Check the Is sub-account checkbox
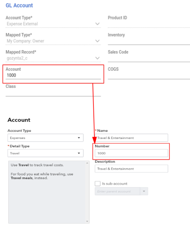The width and height of the screenshot is (190, 228). [98, 183]
